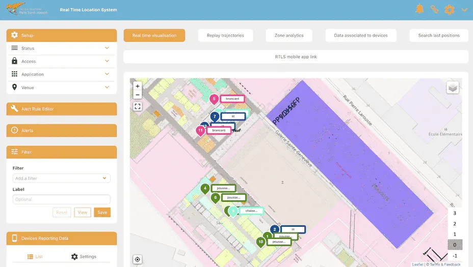Zoom in on the map

[138, 86]
